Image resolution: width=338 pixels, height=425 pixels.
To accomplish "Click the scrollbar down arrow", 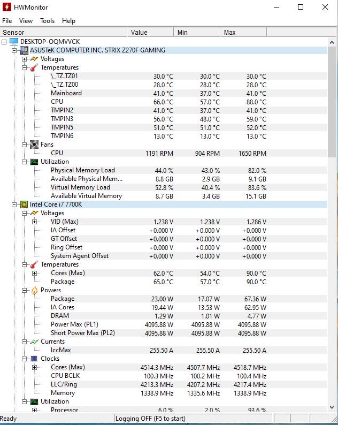I will pos(332,407).
